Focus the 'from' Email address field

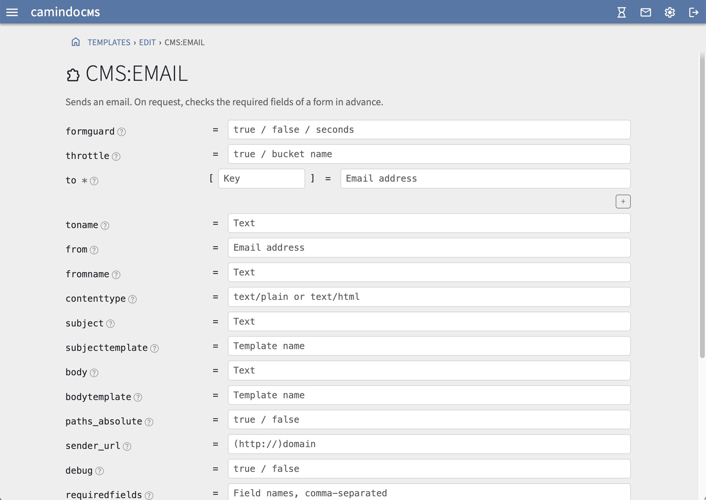(x=429, y=248)
